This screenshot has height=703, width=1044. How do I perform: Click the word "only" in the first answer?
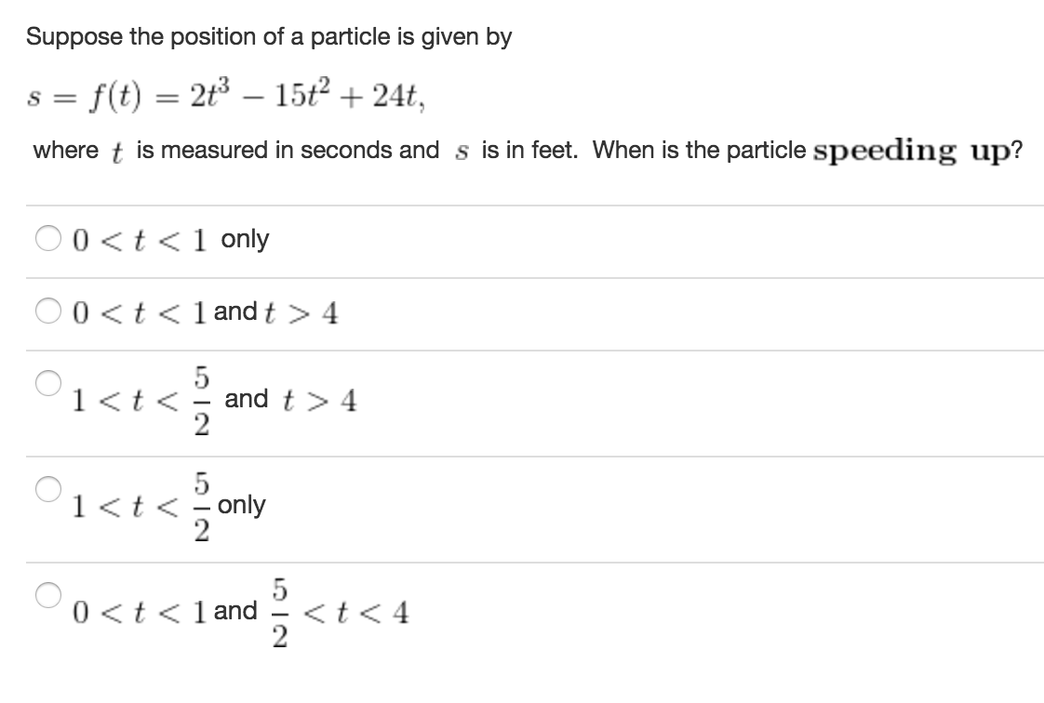pyautogui.click(x=246, y=239)
